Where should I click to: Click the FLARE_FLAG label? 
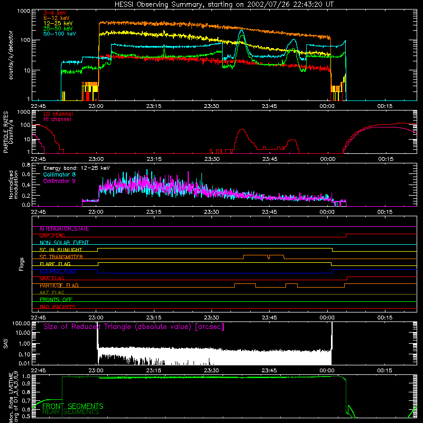tap(55, 264)
